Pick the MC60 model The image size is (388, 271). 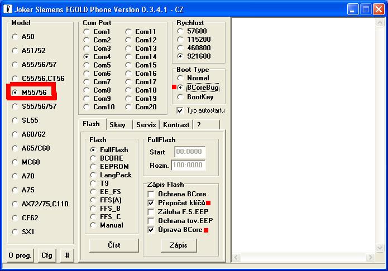pyautogui.click(x=15, y=162)
